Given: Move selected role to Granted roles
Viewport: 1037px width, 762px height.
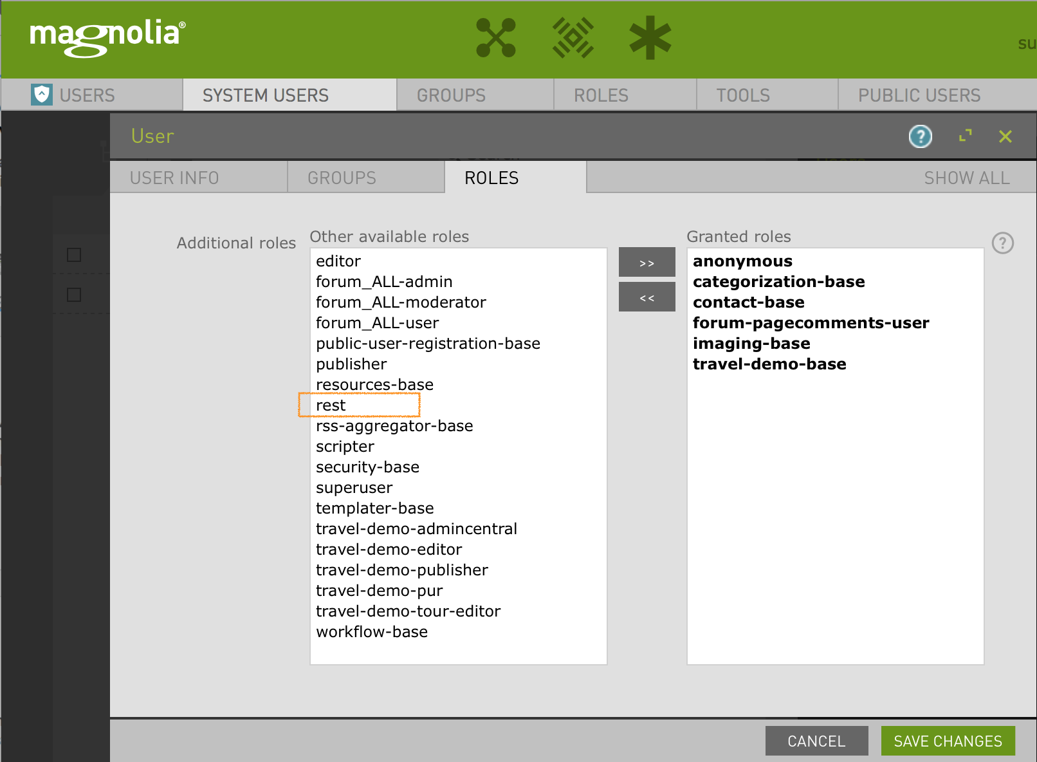Looking at the screenshot, I should [647, 263].
